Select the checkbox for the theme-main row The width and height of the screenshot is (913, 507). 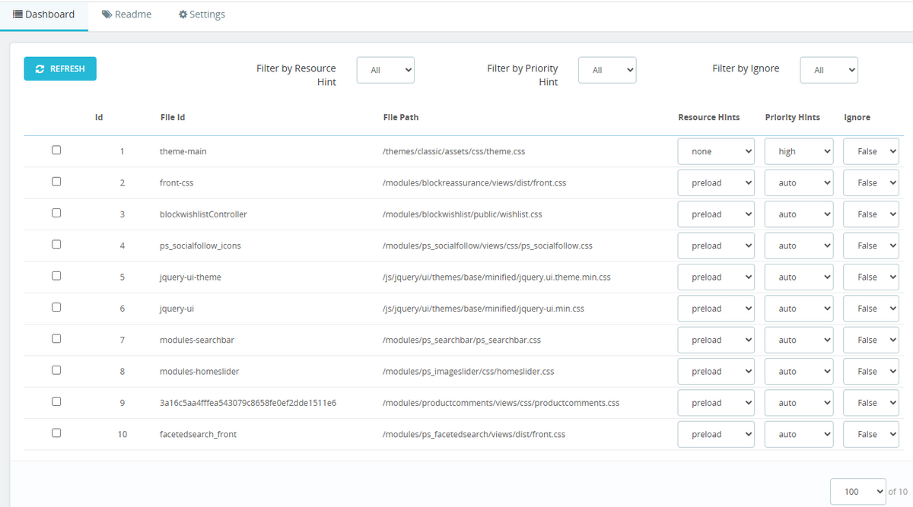pyautogui.click(x=56, y=150)
